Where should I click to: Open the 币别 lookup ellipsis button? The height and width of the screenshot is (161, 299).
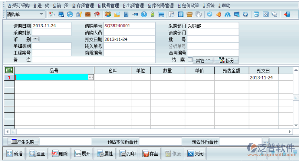coord(35,39)
